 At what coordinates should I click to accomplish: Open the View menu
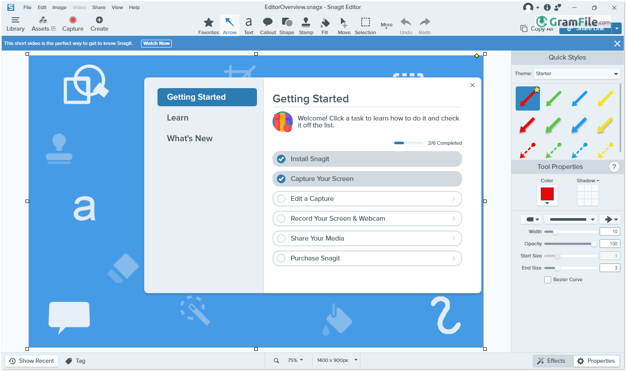[x=117, y=7]
